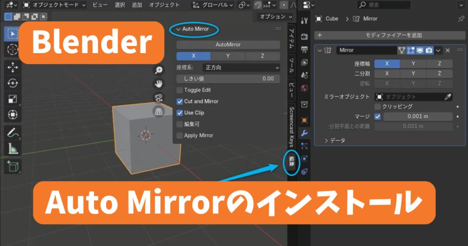This screenshot has height=246, width=468.
Task: Enable the 編集可 checkbox
Action: click(x=180, y=124)
